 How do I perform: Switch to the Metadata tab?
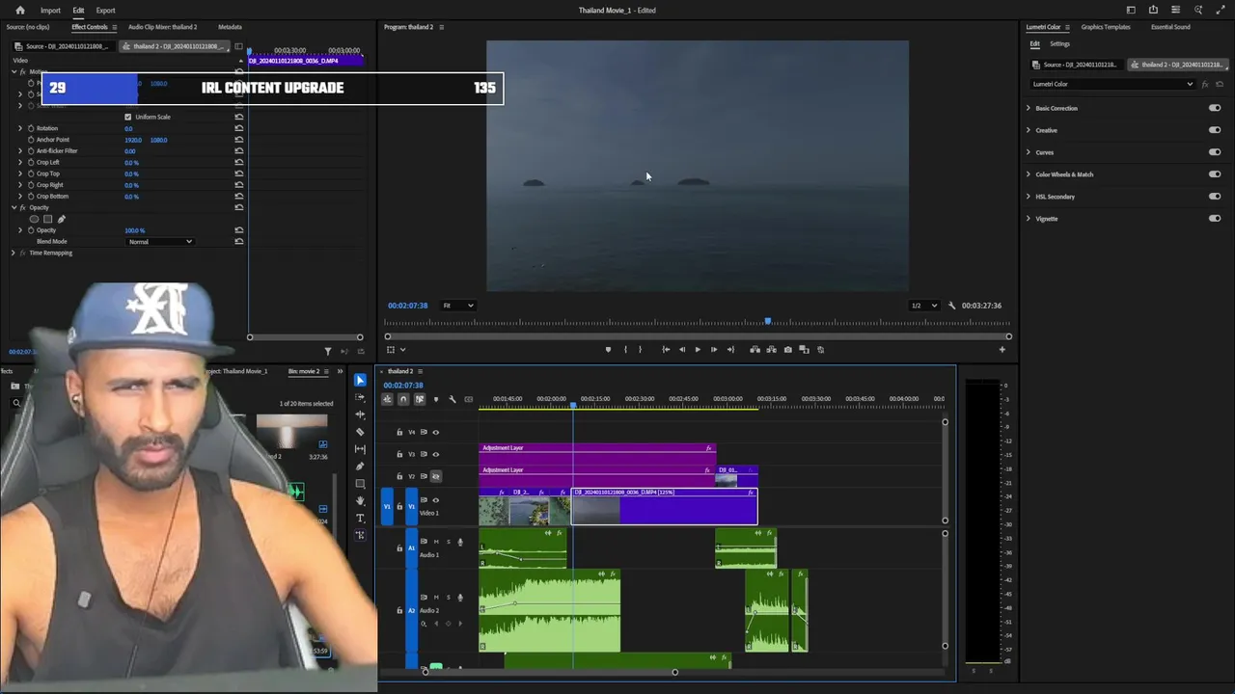pyautogui.click(x=230, y=27)
